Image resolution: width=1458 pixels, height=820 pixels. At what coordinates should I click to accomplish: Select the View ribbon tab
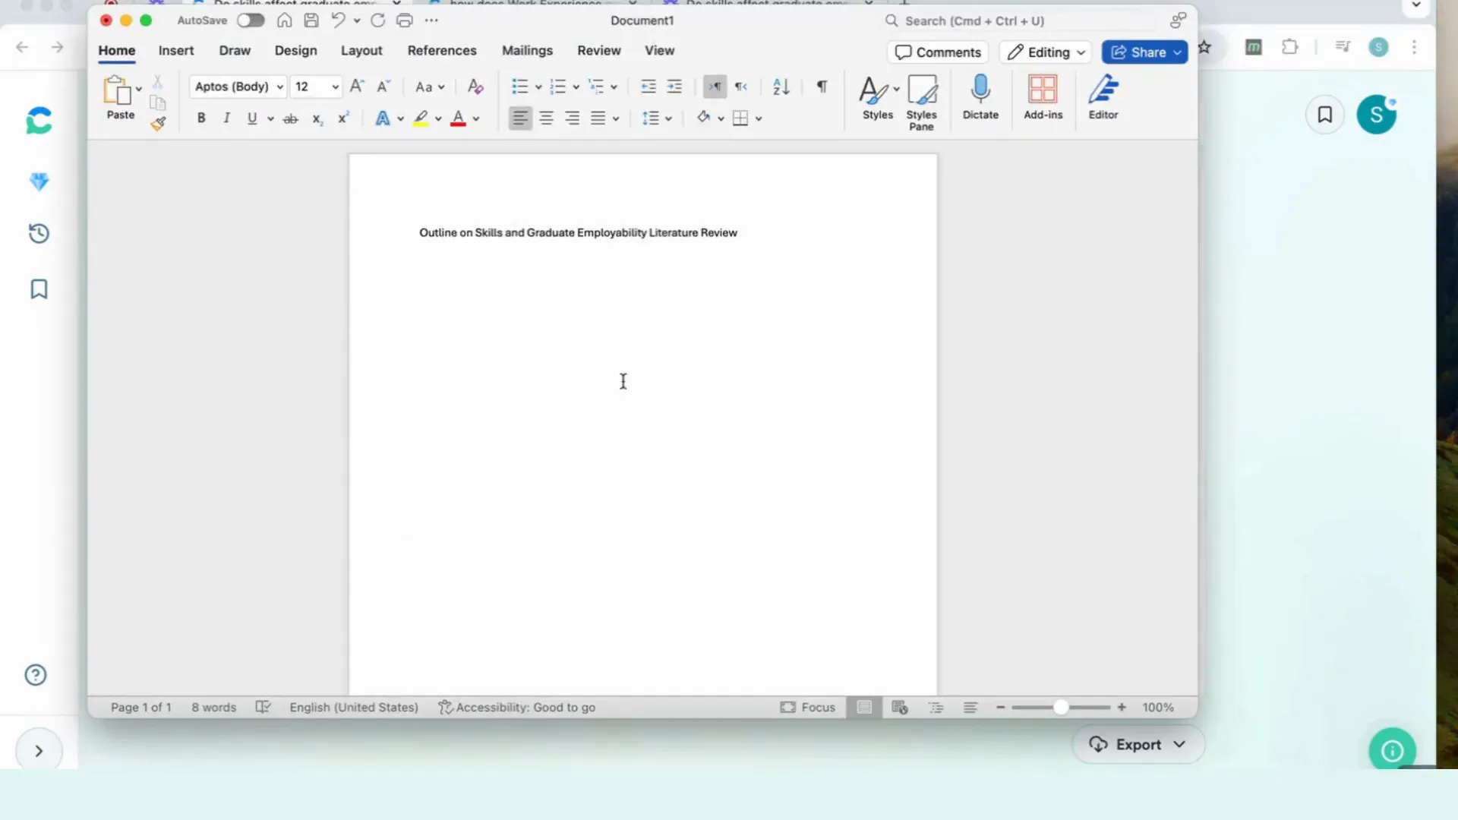coord(659,50)
